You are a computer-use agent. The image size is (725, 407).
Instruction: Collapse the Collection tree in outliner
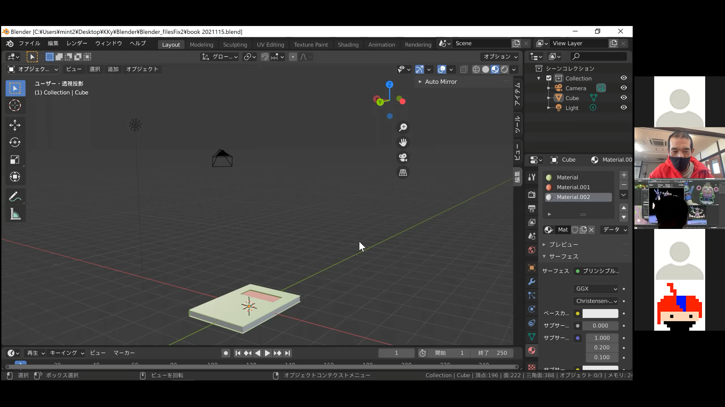click(x=539, y=78)
